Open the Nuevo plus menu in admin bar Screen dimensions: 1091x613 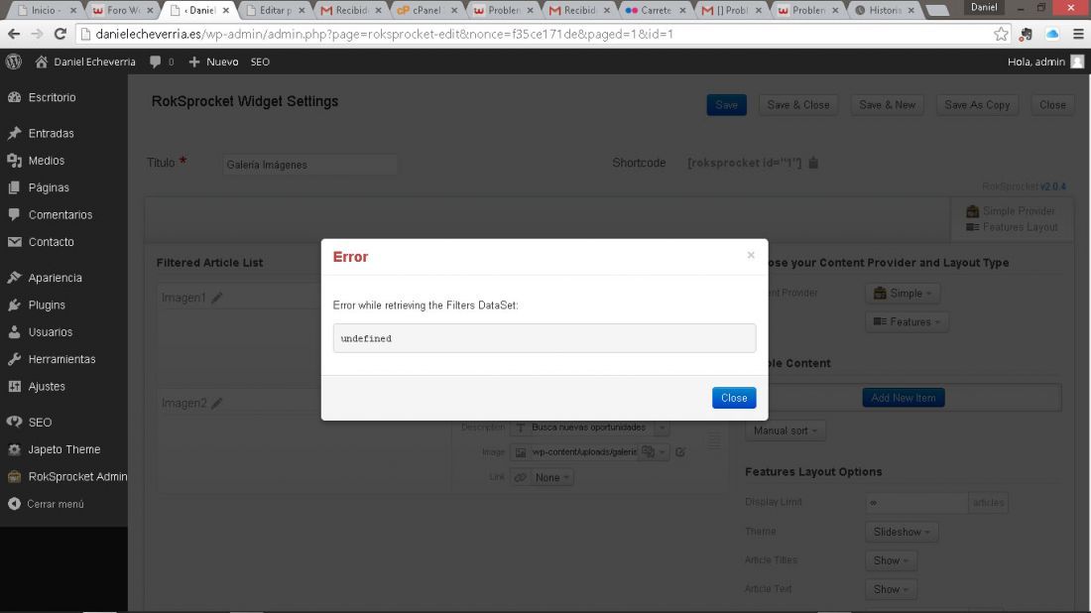[x=213, y=61]
